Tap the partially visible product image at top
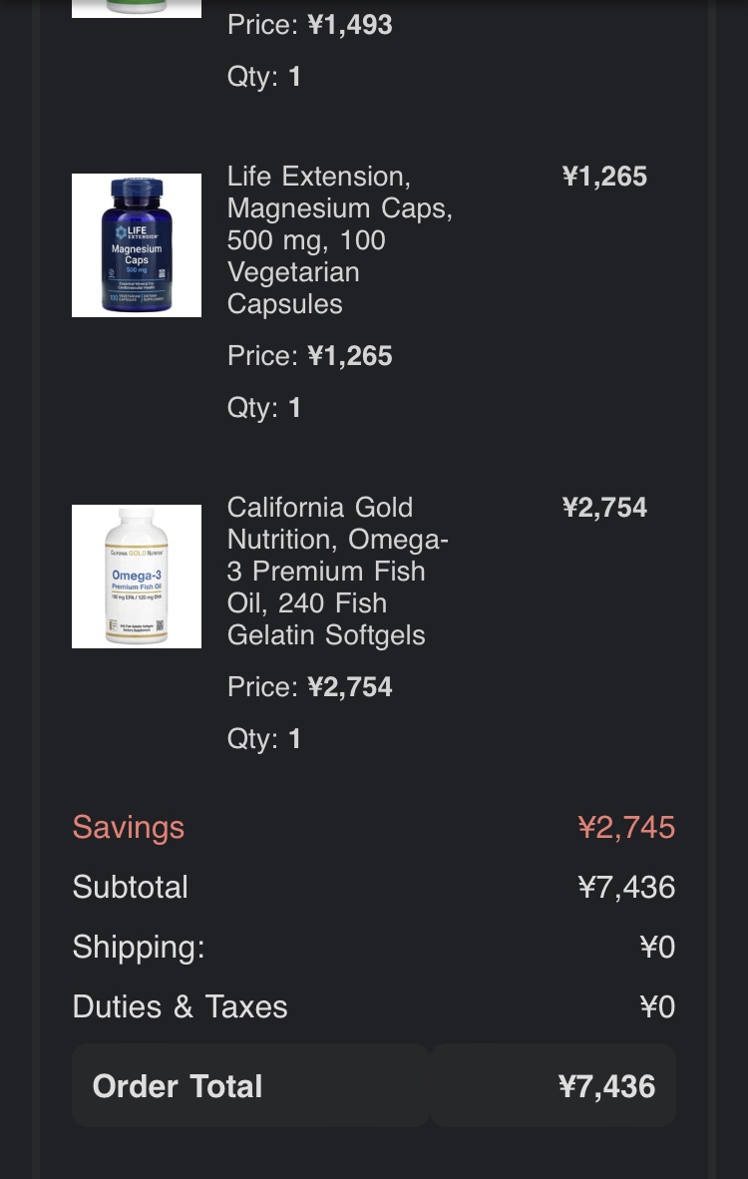 (x=137, y=9)
